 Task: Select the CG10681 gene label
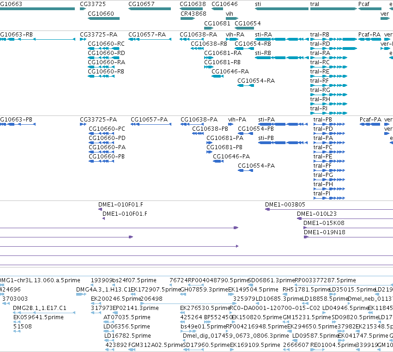(x=217, y=23)
